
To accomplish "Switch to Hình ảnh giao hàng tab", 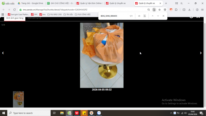I will pyautogui.click(x=15, y=18).
